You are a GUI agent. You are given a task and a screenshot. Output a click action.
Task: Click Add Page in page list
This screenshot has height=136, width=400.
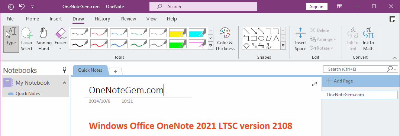(339, 81)
